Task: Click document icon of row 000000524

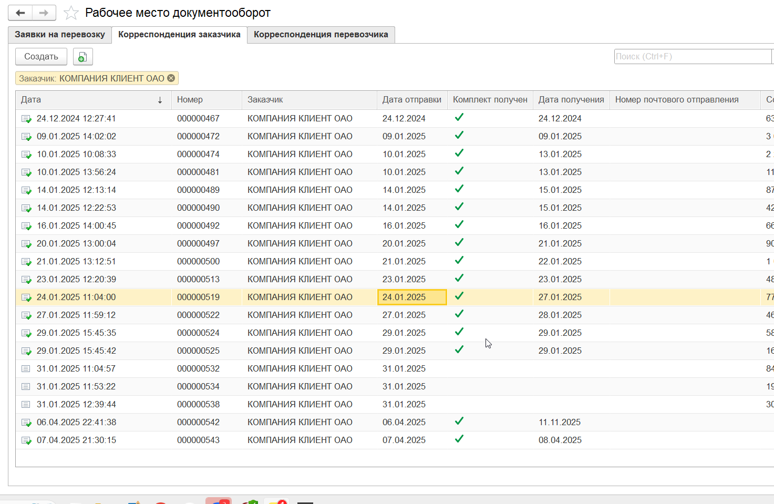Action: [26, 333]
